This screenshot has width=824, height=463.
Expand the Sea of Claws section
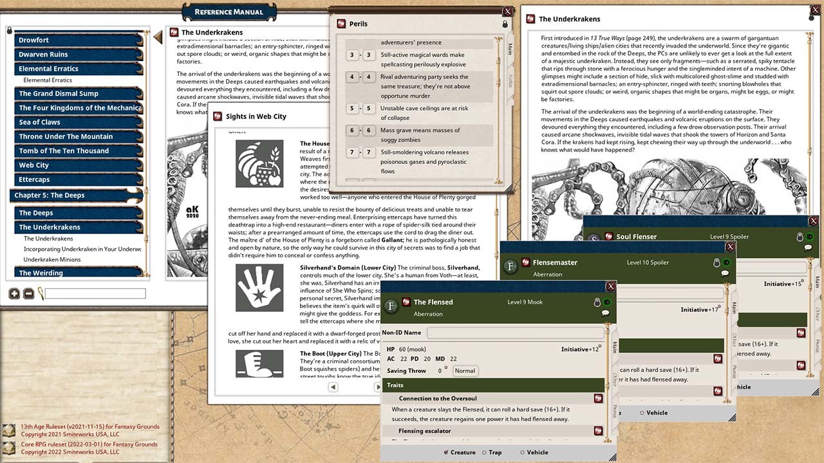[78, 122]
